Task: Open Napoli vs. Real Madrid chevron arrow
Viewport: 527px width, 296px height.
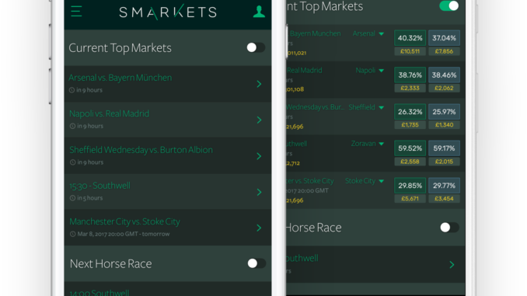Action: [x=259, y=120]
